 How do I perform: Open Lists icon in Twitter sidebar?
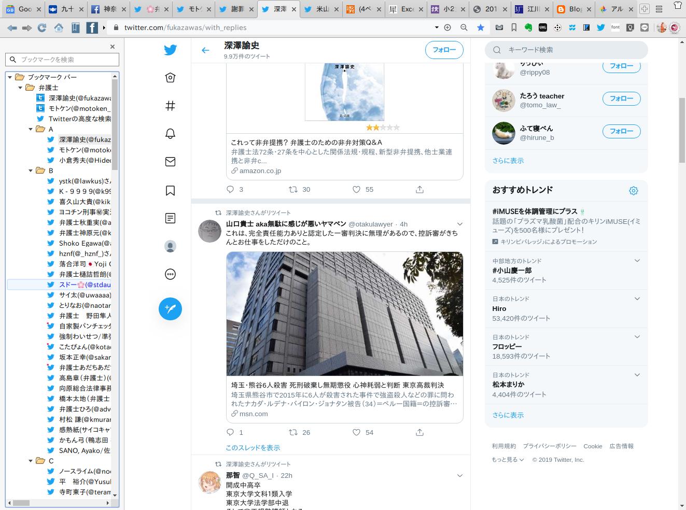(170, 218)
